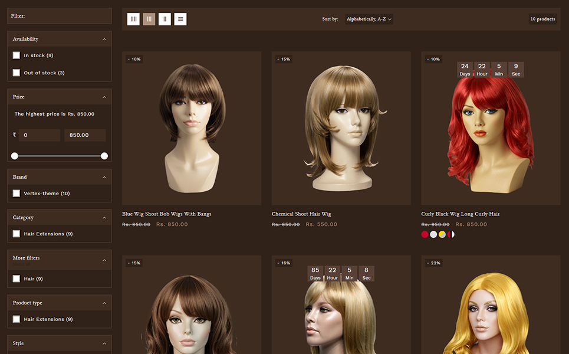This screenshot has height=354, width=569.
Task: Open the Sort by dropdown
Action: [369, 19]
